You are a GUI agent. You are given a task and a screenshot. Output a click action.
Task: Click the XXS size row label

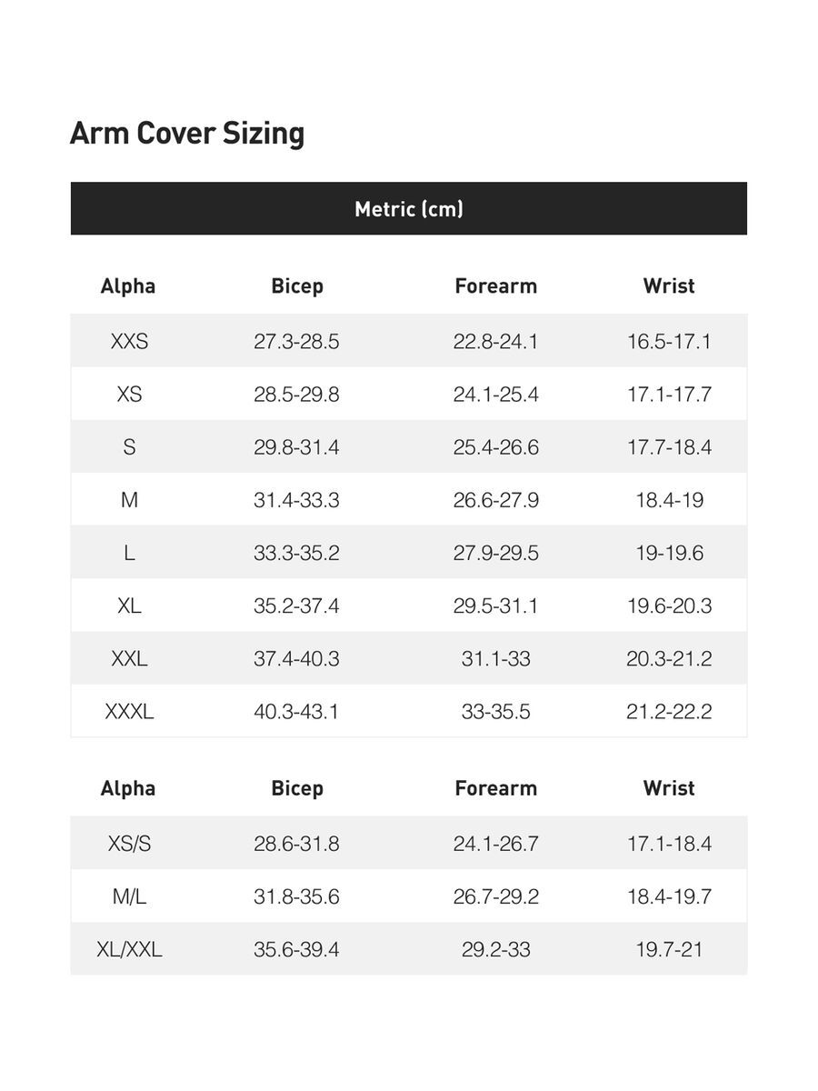[x=129, y=342]
